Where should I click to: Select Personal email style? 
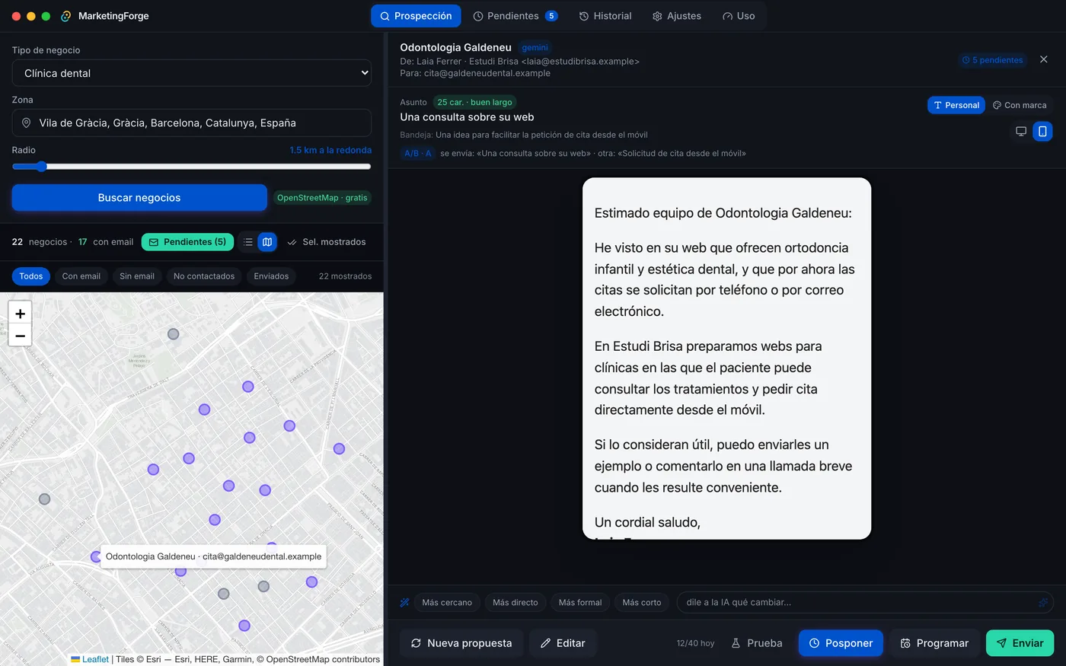coord(956,105)
